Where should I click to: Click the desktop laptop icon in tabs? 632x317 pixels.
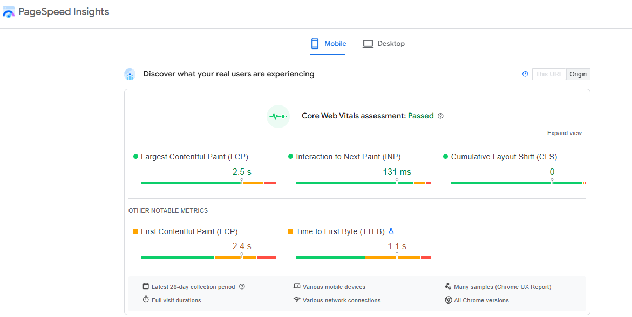[x=368, y=44]
